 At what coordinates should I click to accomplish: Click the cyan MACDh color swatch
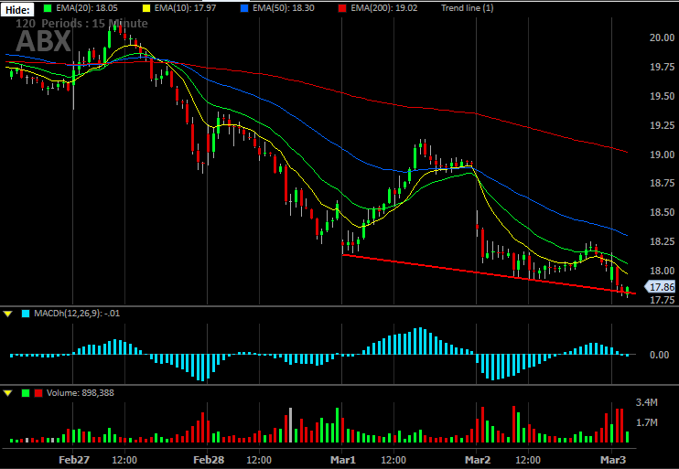[x=26, y=314]
